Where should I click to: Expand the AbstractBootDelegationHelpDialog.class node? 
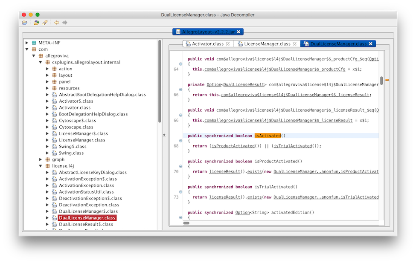[47, 95]
